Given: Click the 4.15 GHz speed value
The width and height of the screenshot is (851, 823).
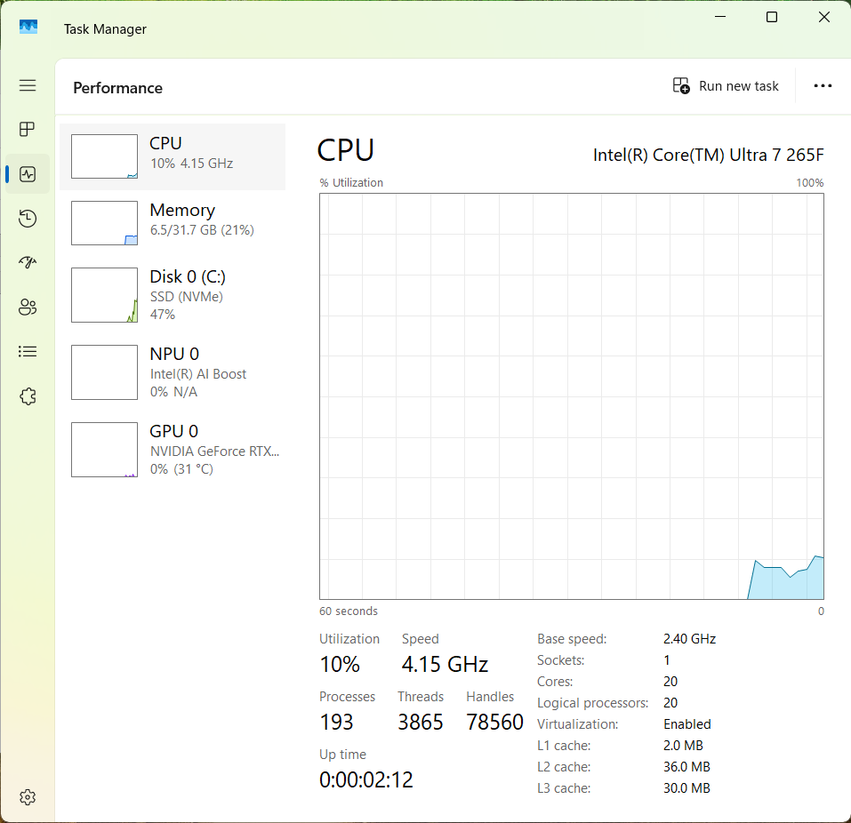Looking at the screenshot, I should click(x=445, y=665).
